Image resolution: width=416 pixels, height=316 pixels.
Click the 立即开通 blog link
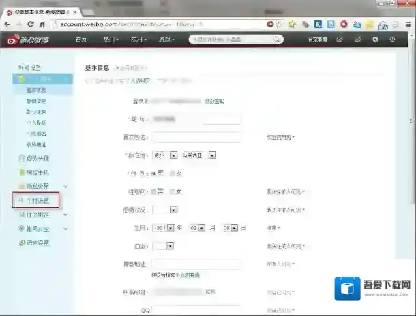pyautogui.click(x=190, y=276)
